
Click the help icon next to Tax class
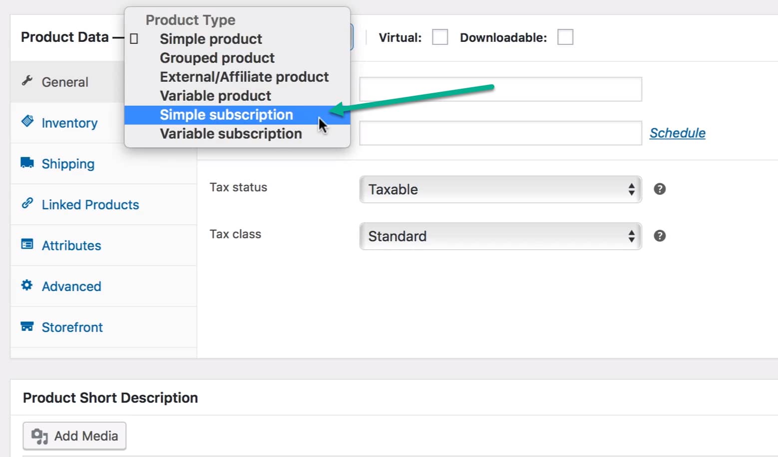click(660, 236)
